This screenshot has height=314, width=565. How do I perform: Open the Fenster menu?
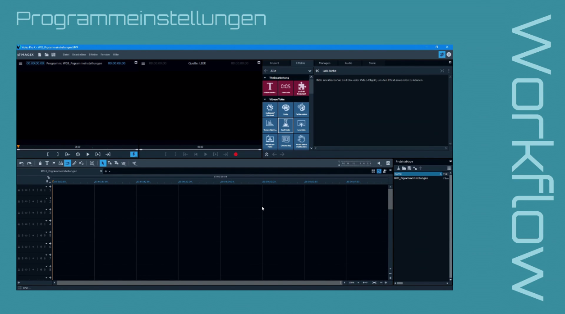coord(106,54)
